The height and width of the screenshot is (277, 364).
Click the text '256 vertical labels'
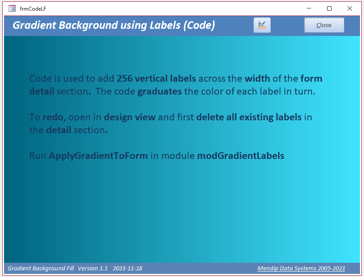[x=156, y=79]
